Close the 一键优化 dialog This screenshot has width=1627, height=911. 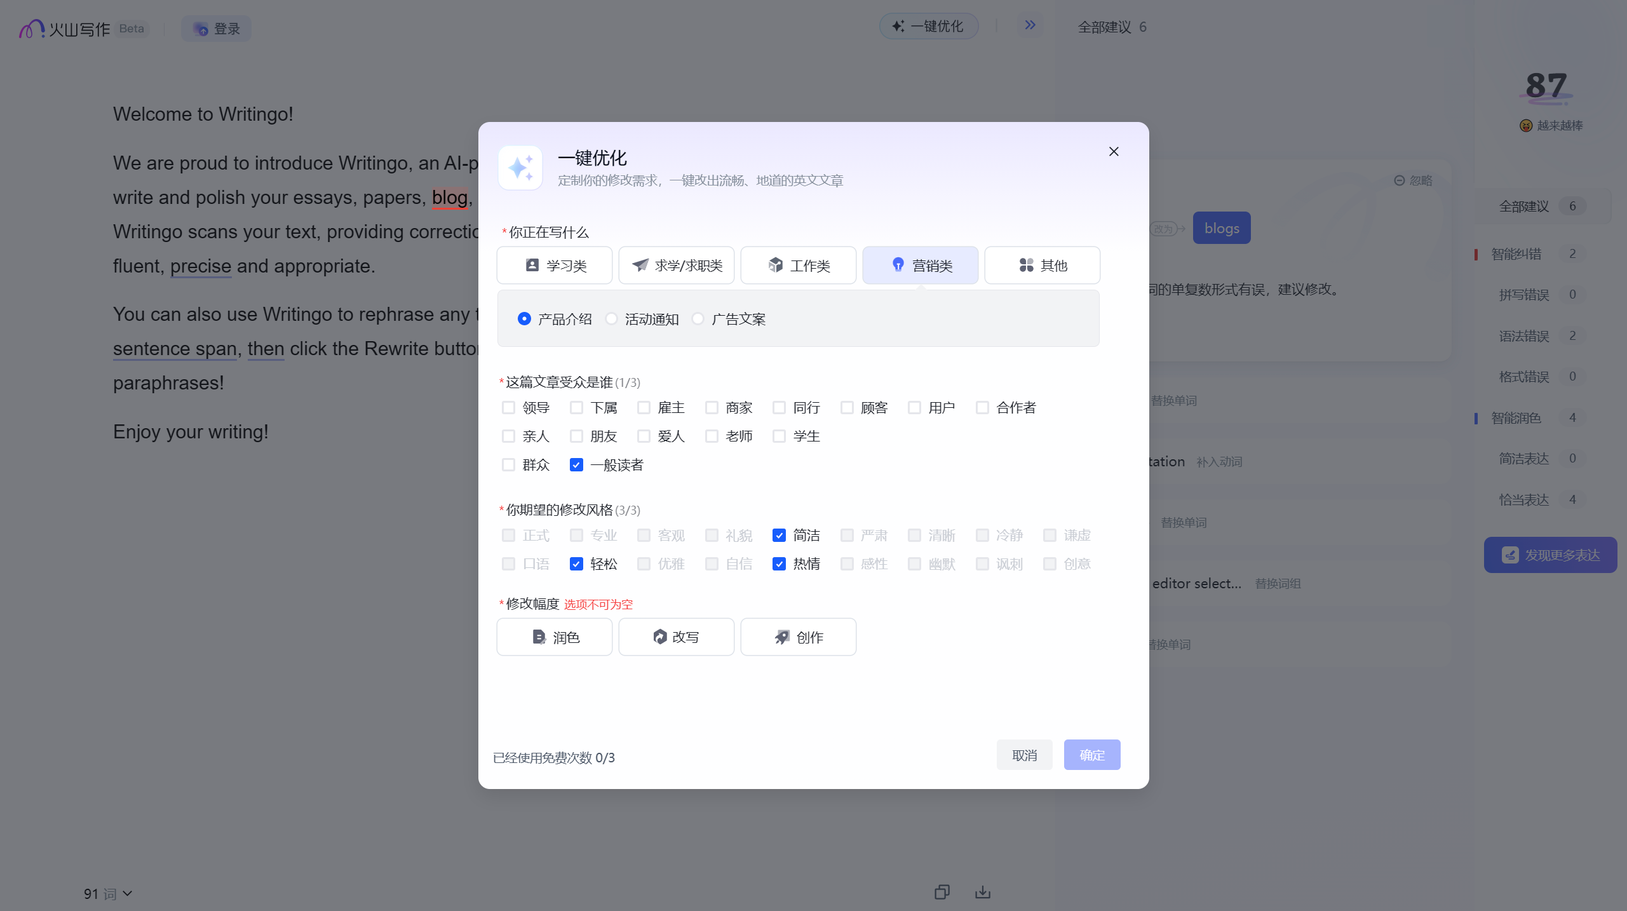[x=1113, y=151]
